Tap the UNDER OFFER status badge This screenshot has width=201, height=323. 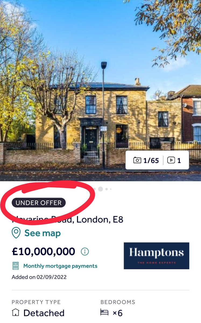tap(38, 203)
